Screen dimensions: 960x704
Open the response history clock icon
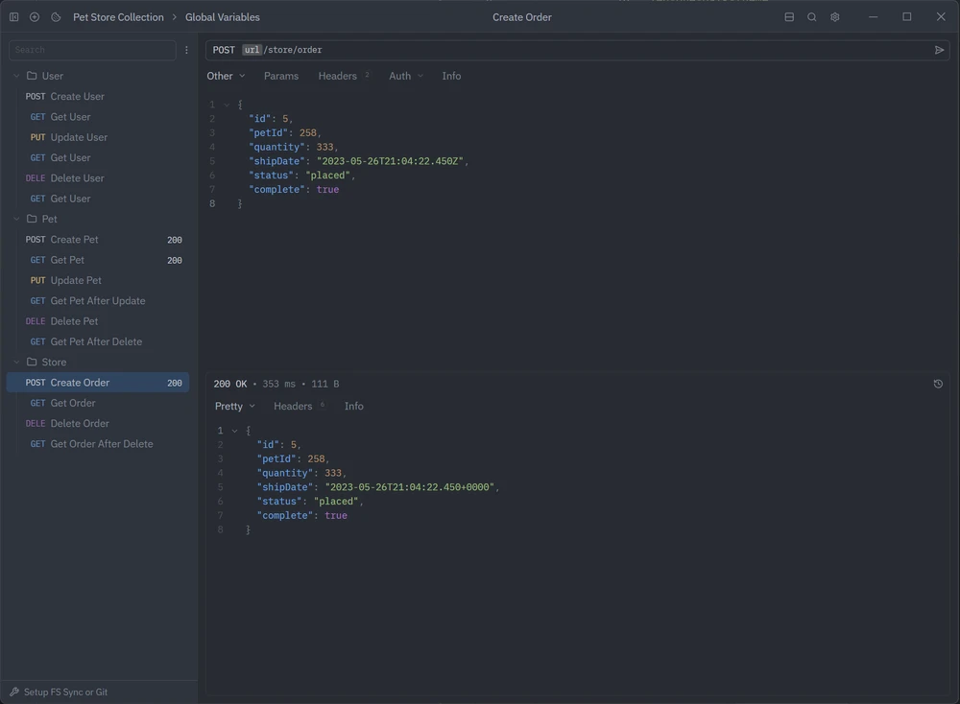(938, 384)
